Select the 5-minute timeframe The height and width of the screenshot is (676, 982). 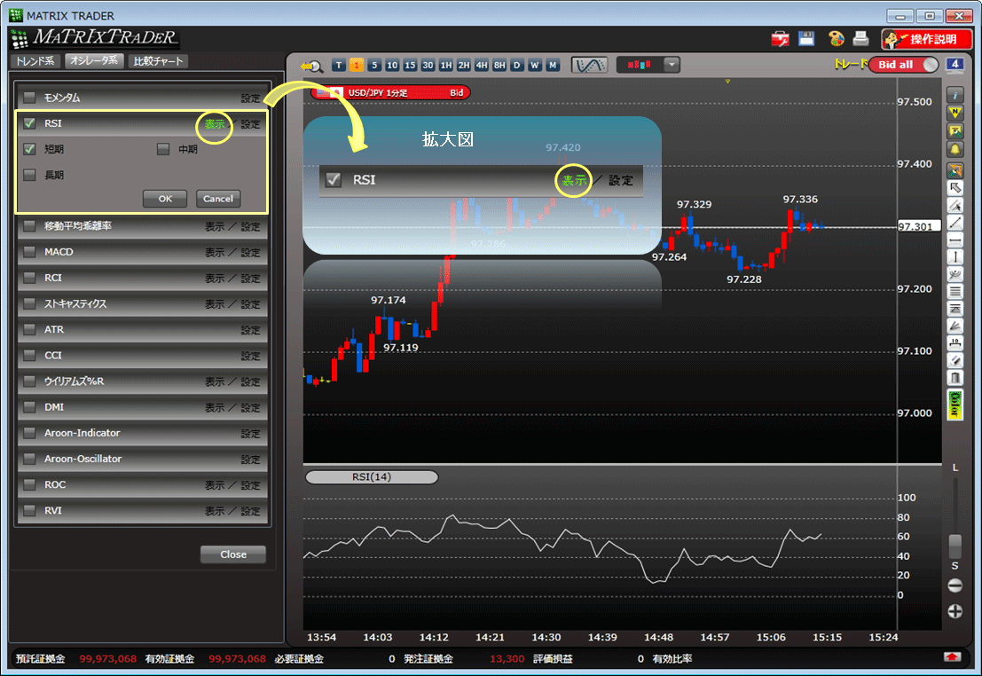click(x=374, y=65)
